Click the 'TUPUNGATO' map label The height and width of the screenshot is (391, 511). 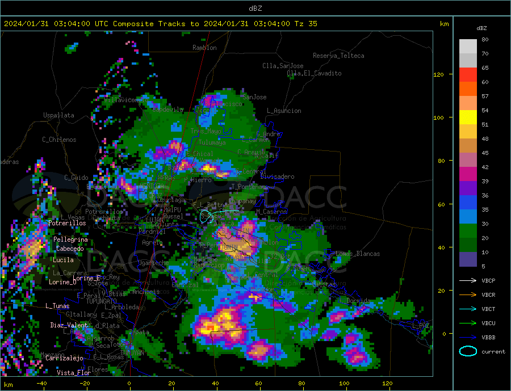[102, 301]
